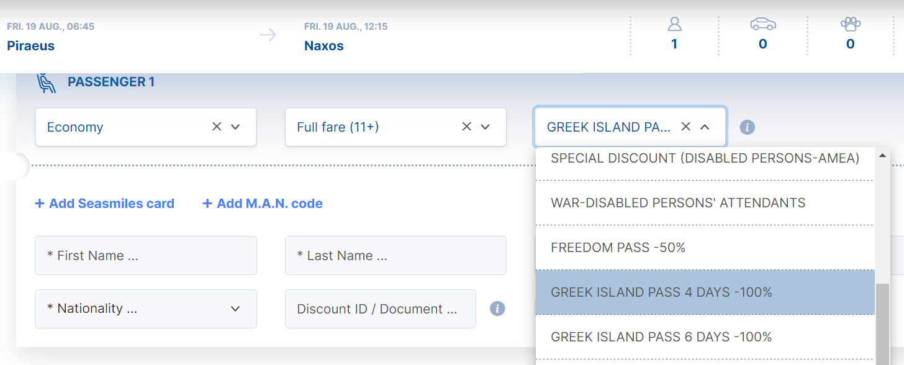Image resolution: width=904 pixels, height=365 pixels.
Task: Click Add Seasmiles card link
Action: [x=104, y=204]
